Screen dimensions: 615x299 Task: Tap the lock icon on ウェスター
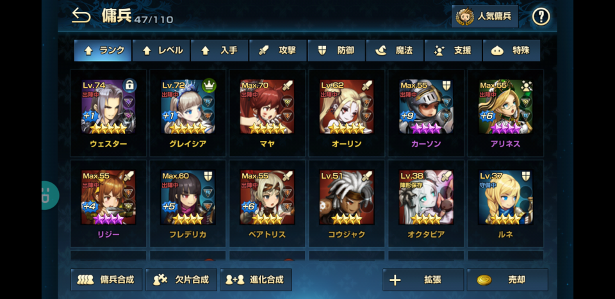129,85
